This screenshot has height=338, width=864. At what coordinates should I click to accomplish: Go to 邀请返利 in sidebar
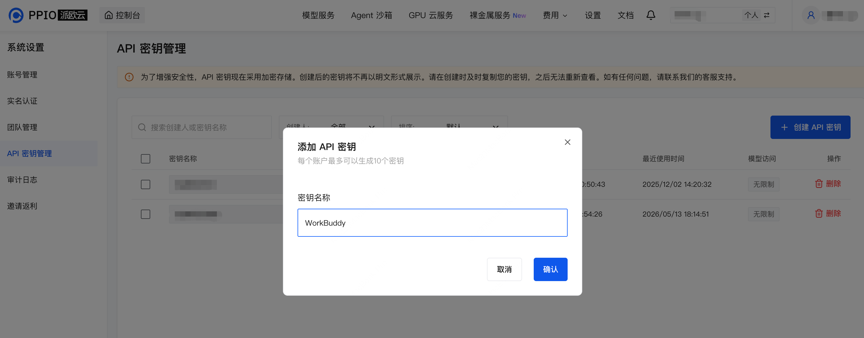[22, 206]
